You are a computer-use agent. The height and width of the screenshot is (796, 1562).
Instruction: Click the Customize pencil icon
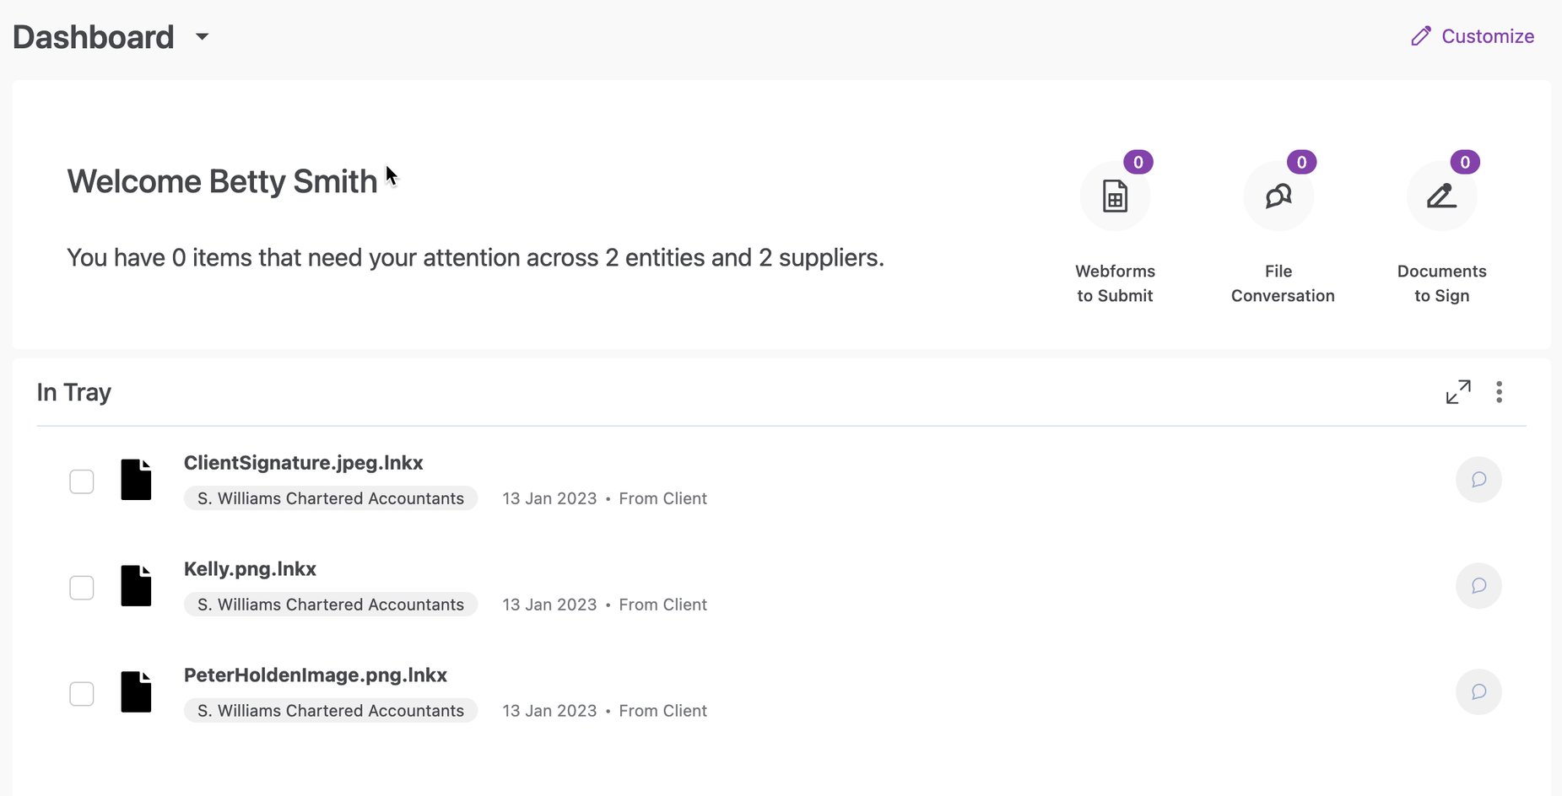pyautogui.click(x=1421, y=36)
